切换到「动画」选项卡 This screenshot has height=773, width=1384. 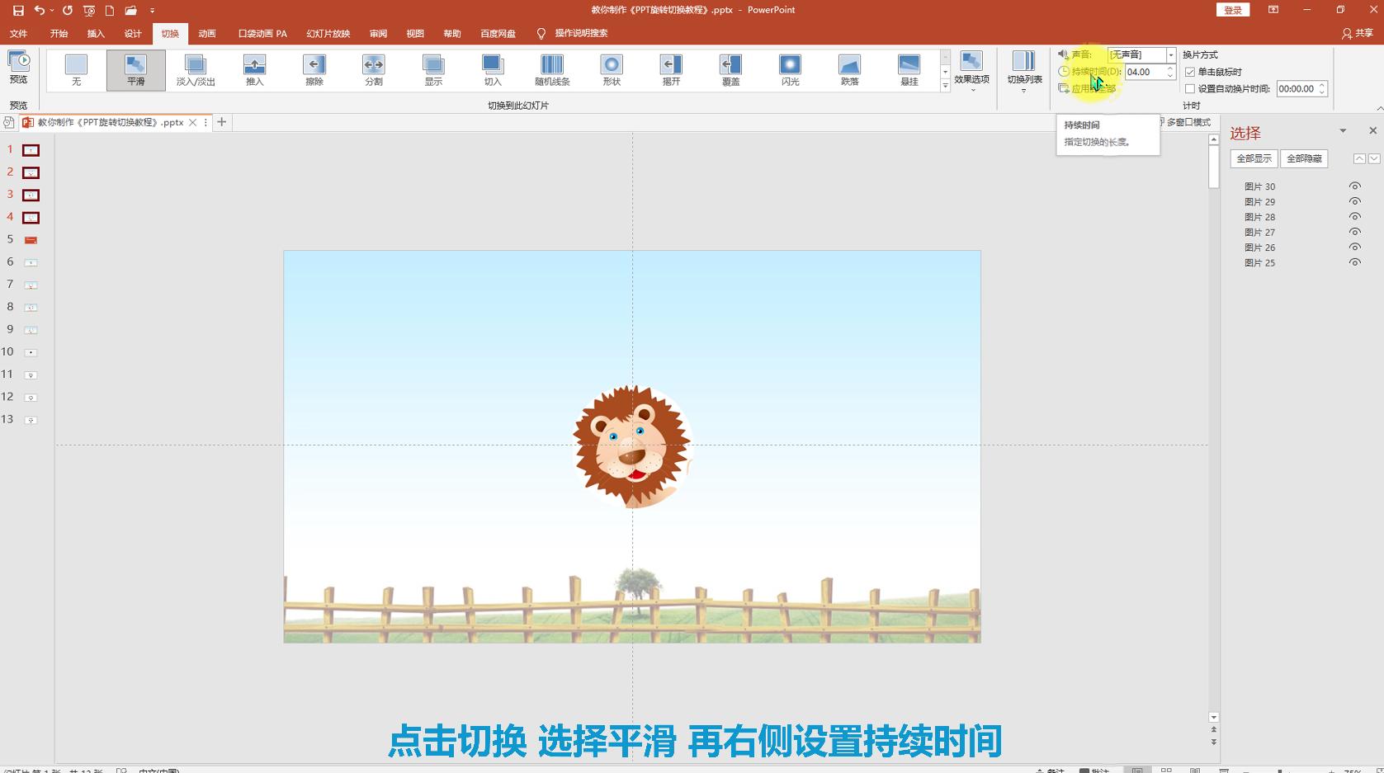(x=205, y=33)
